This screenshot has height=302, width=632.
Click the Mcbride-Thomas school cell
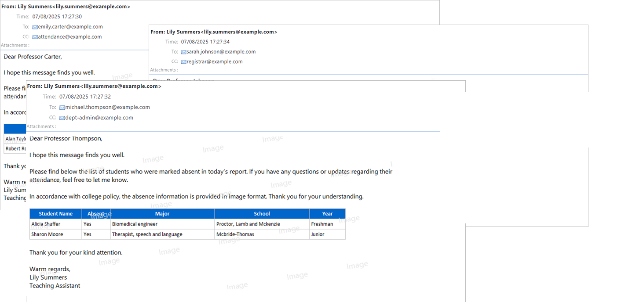coord(262,234)
